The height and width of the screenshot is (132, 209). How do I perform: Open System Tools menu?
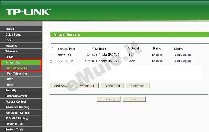(x=21, y=130)
